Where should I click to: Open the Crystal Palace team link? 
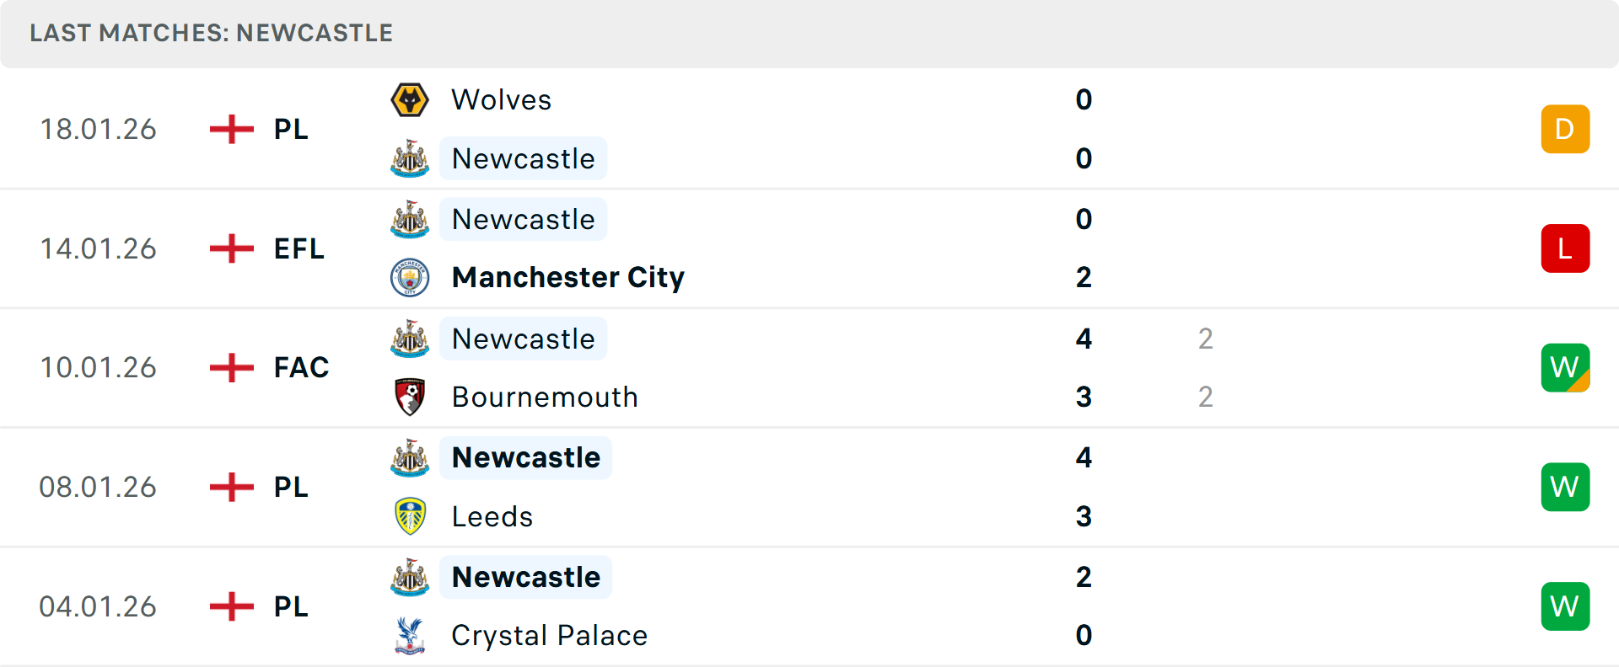tap(549, 636)
